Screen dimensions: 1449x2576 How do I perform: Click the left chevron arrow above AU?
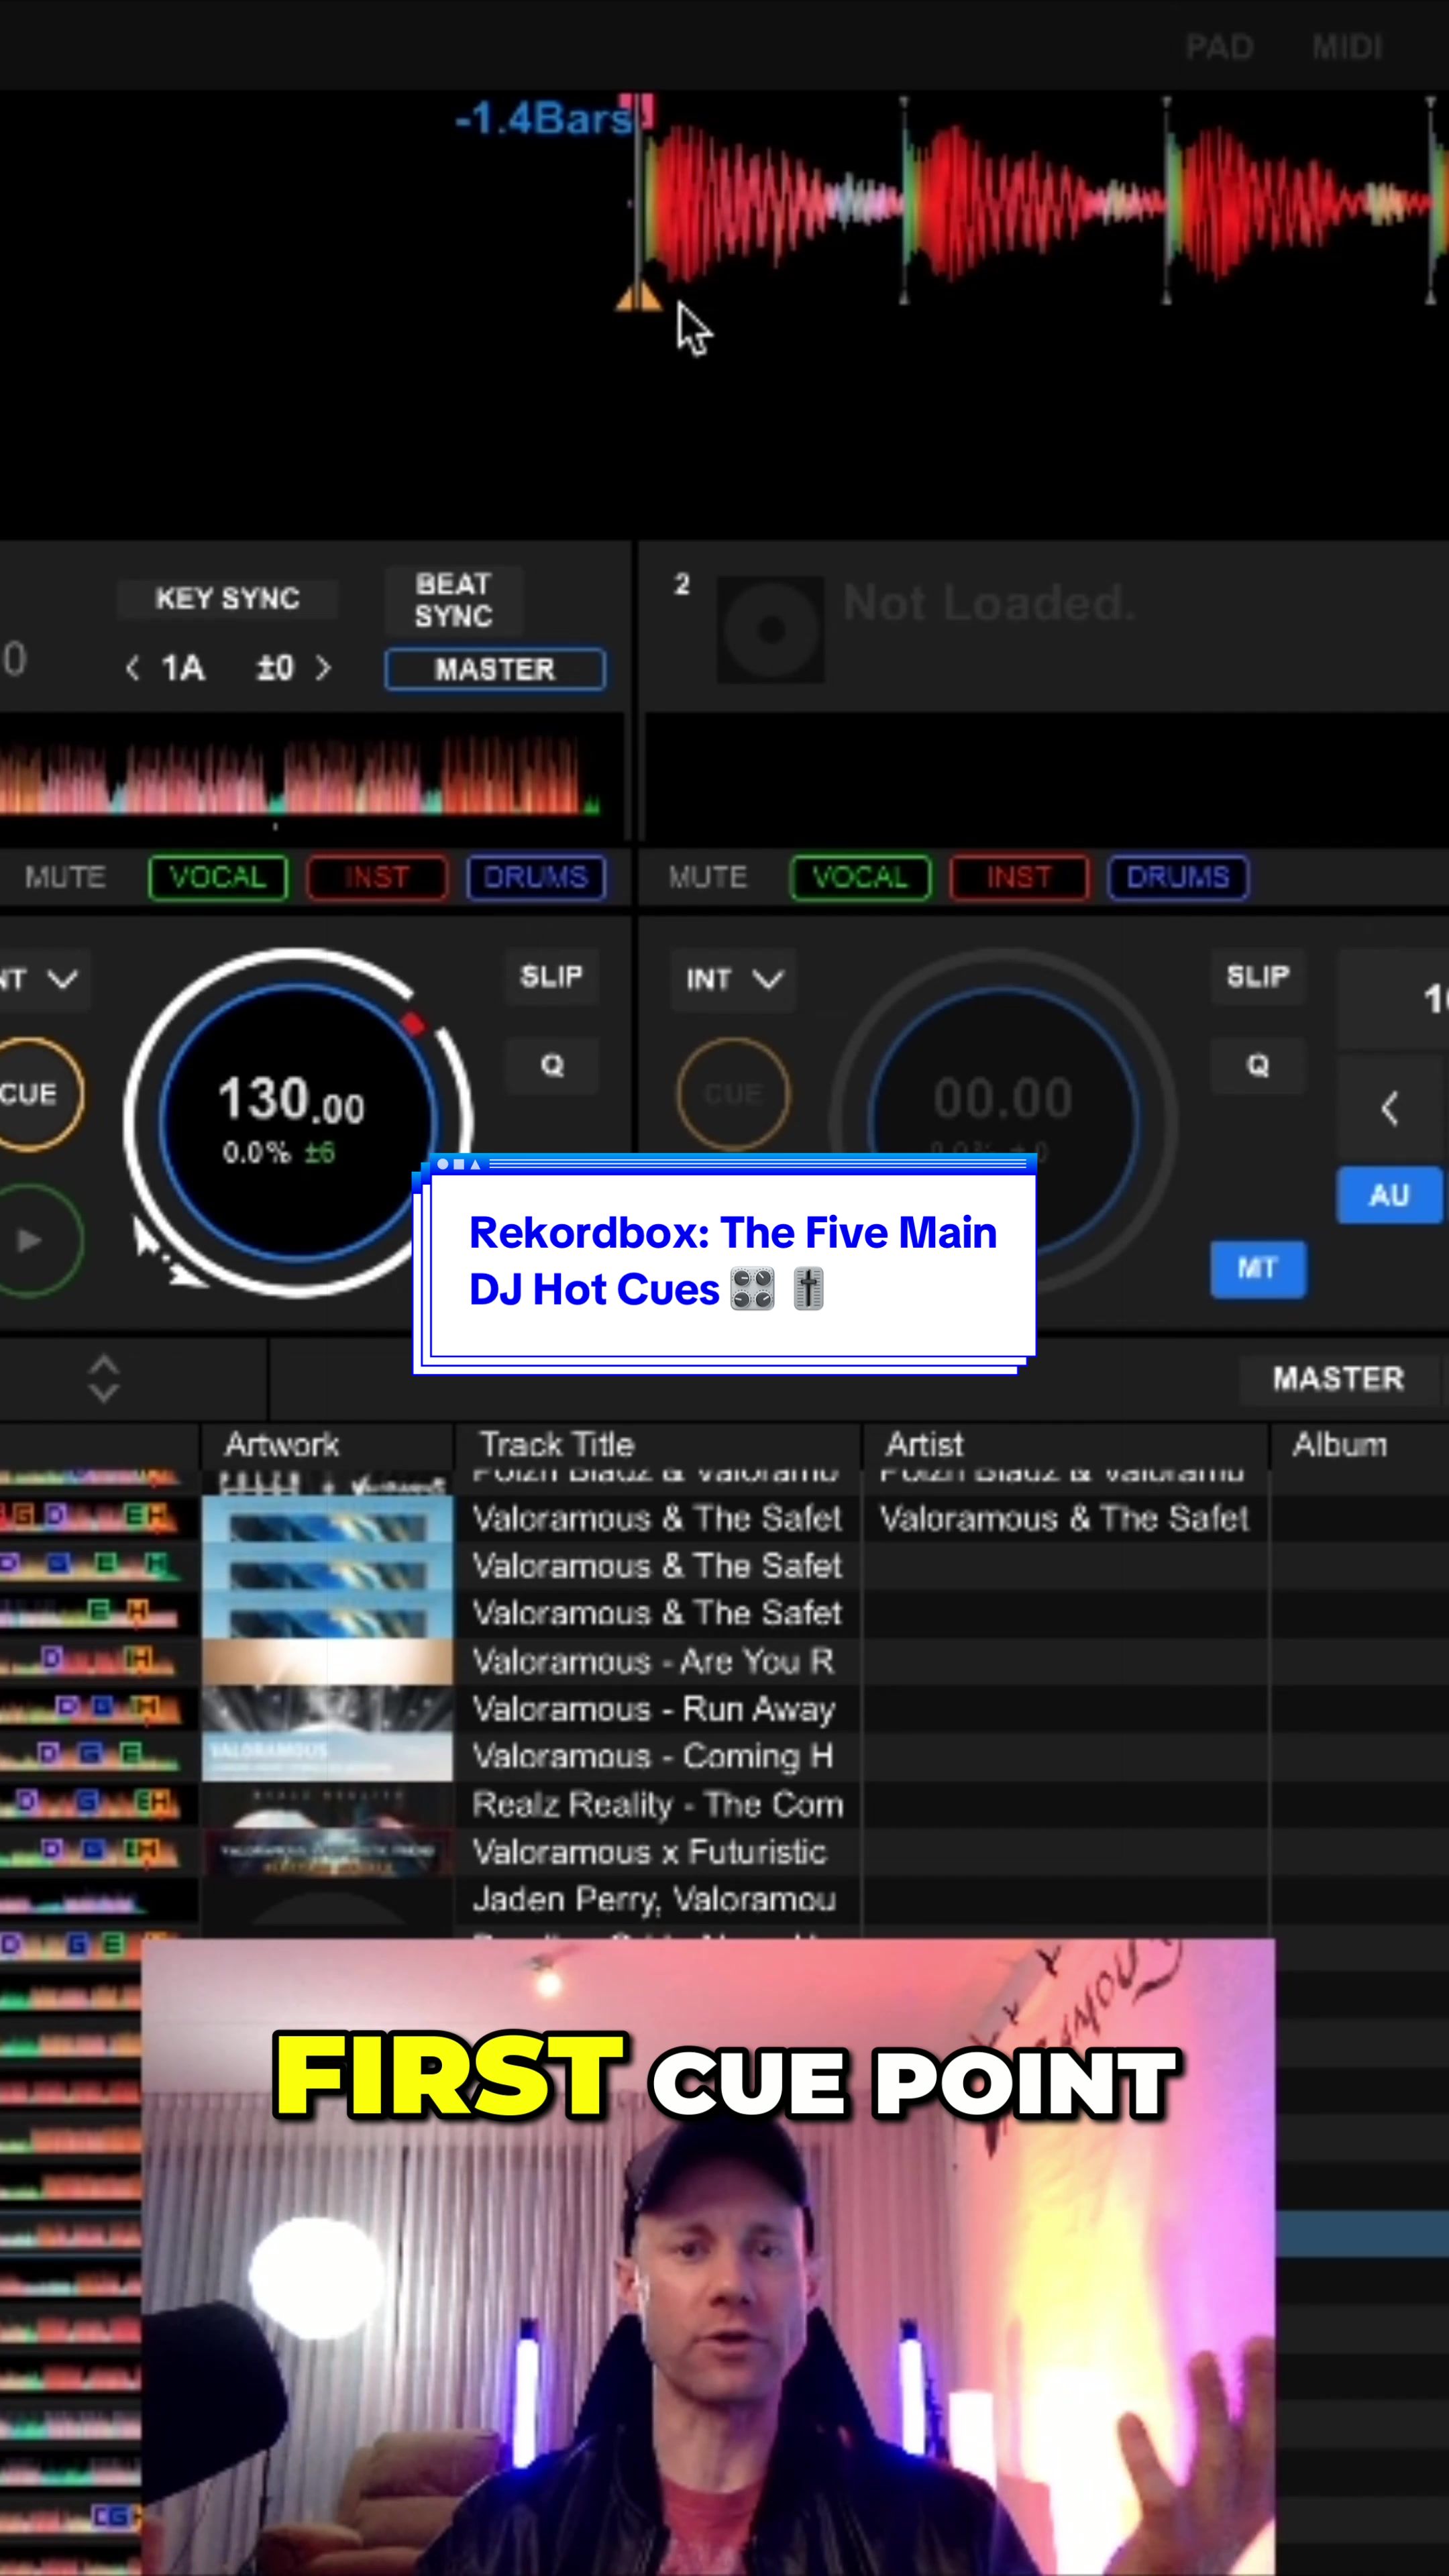pyautogui.click(x=1389, y=1108)
